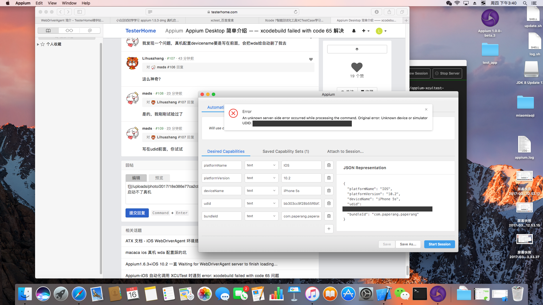Show Safari sidebar toggle button
This screenshot has height=305, width=543.
[79, 12]
